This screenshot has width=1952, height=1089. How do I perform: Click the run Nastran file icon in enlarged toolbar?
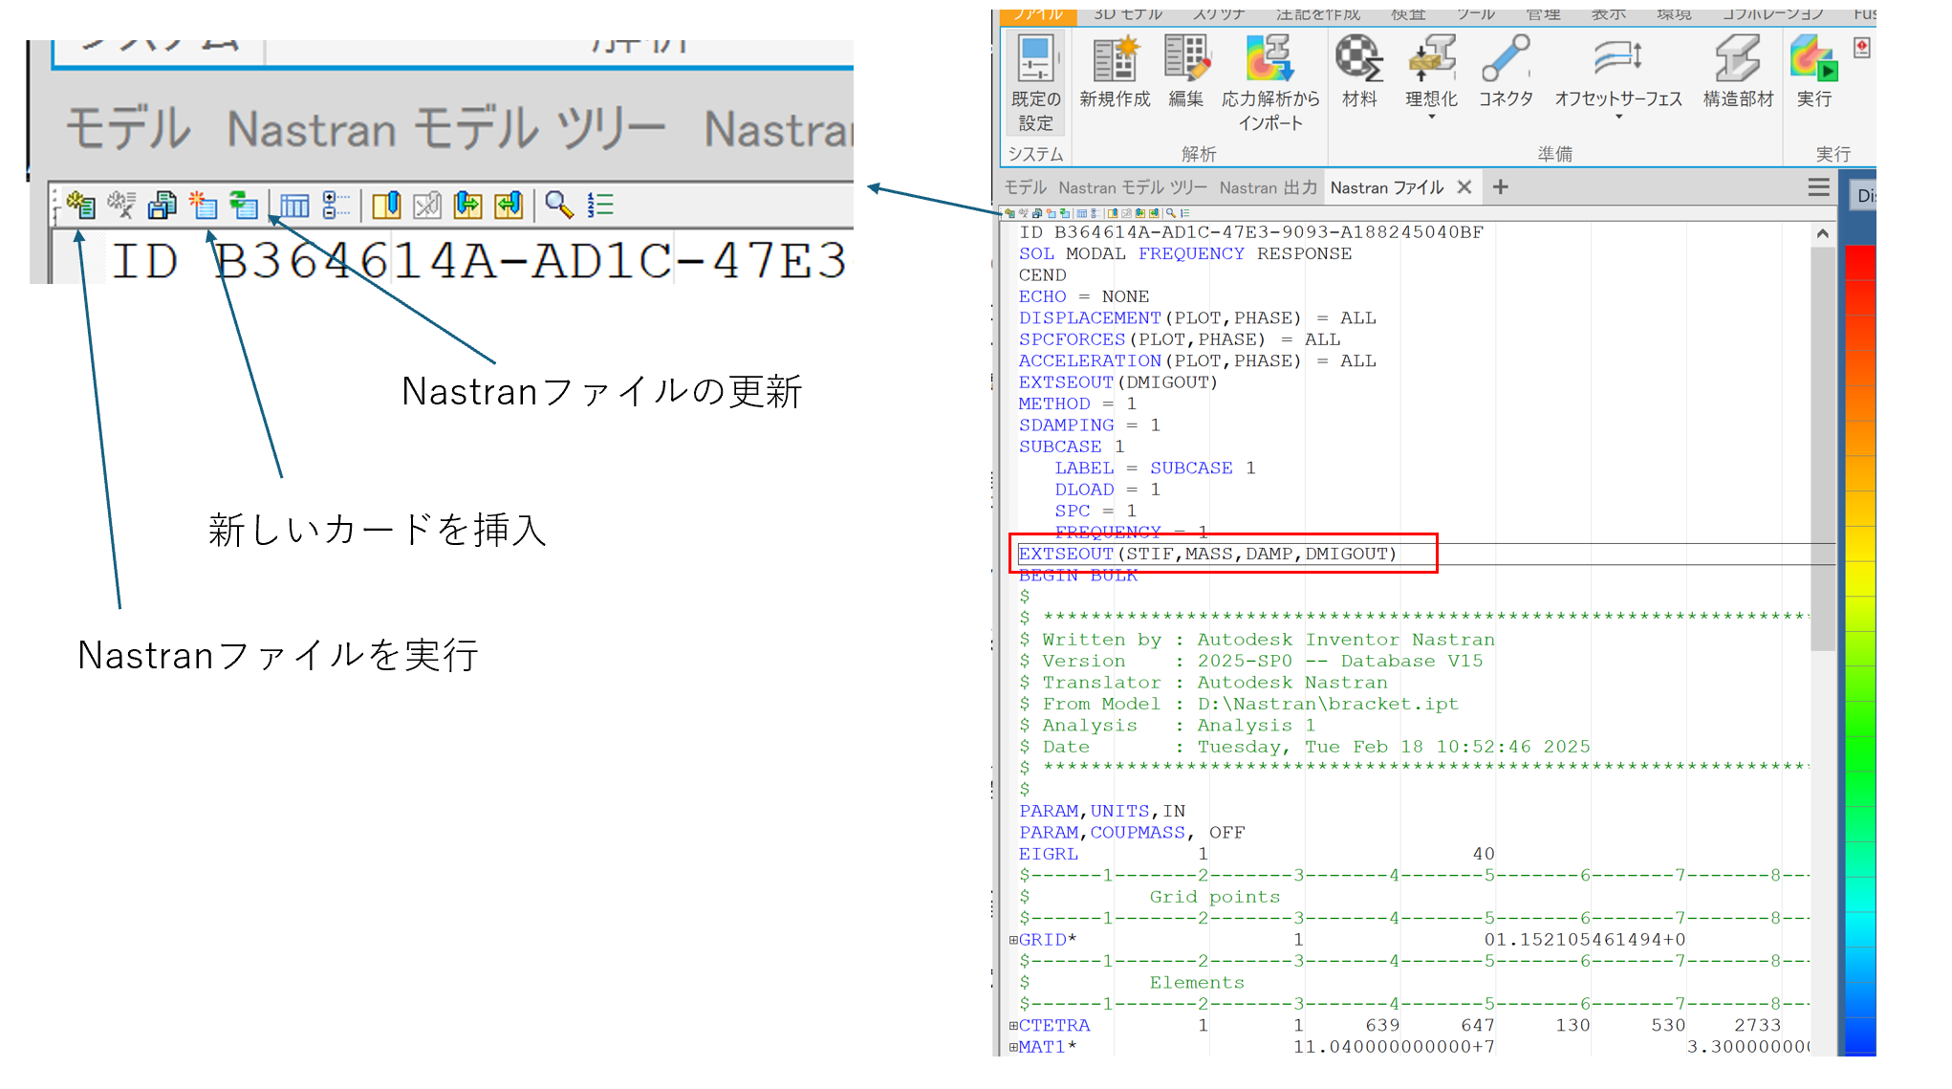coord(80,205)
